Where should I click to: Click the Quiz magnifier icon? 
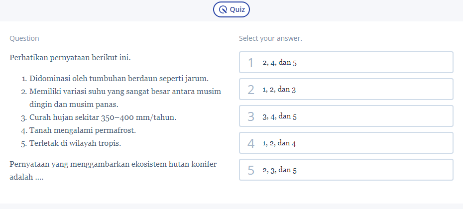pos(223,9)
